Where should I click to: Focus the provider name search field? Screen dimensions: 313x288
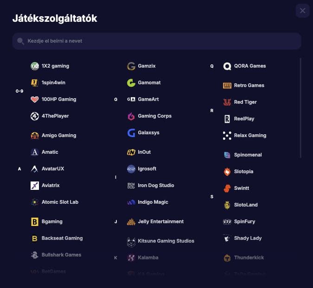[158, 41]
